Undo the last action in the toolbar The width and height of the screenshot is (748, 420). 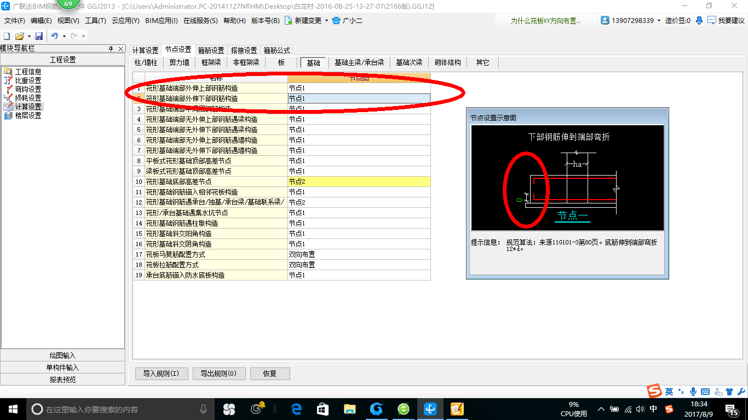[54, 36]
